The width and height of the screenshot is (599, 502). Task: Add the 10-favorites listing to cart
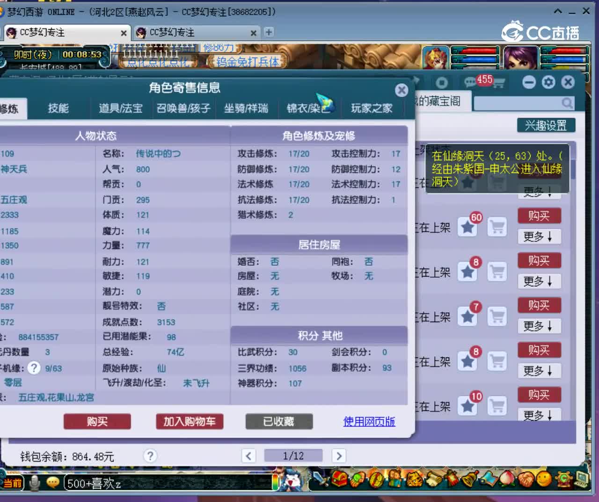point(497,406)
